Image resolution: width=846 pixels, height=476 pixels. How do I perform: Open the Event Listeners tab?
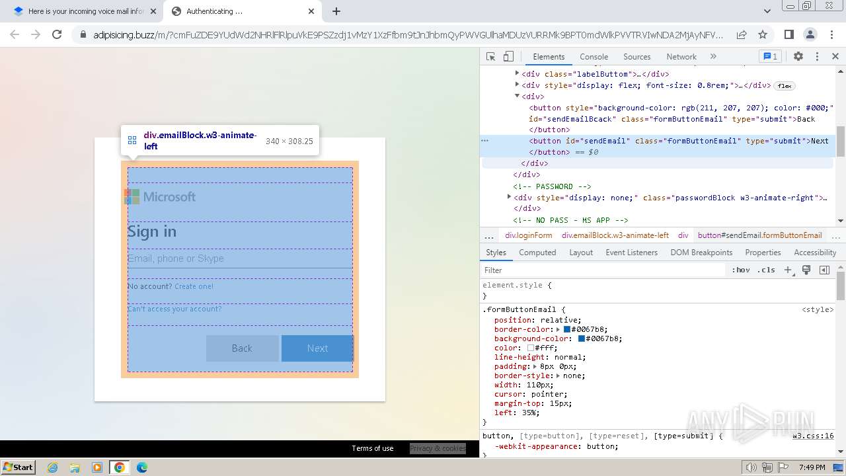pos(631,253)
